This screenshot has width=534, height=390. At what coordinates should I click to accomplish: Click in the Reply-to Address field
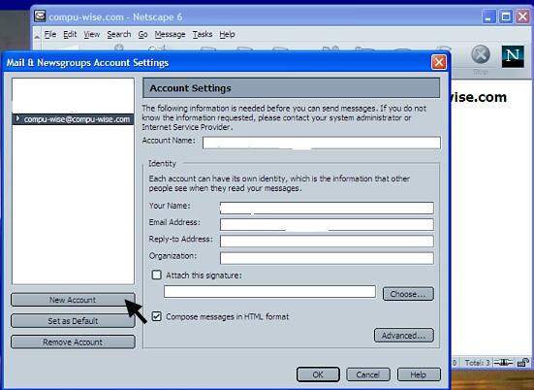327,241
